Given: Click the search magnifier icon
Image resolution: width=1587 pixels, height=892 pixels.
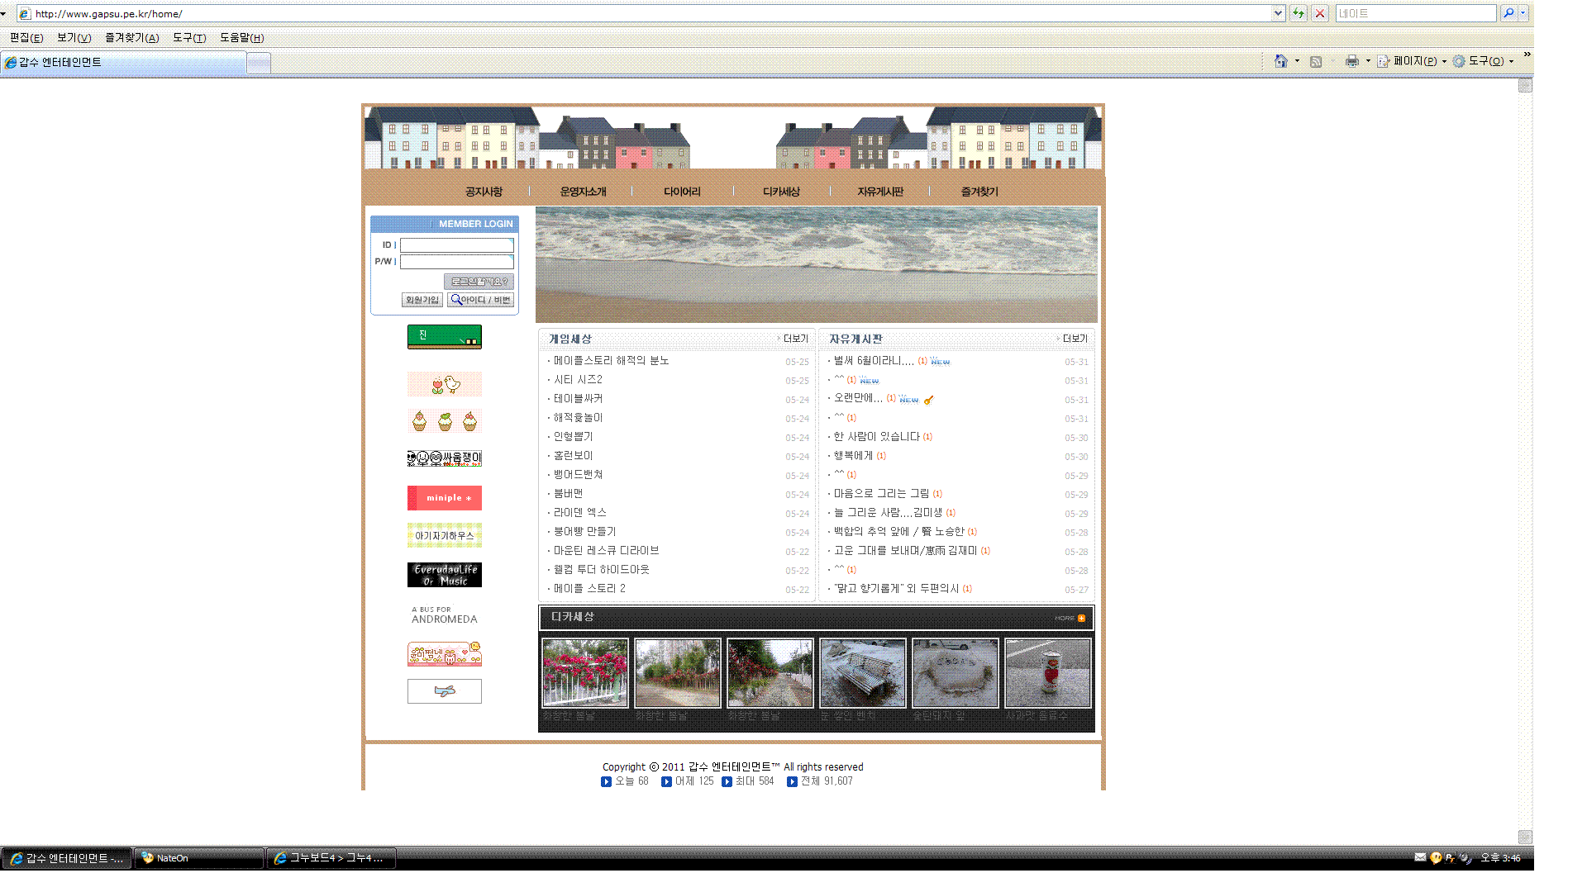Looking at the screenshot, I should point(1508,13).
